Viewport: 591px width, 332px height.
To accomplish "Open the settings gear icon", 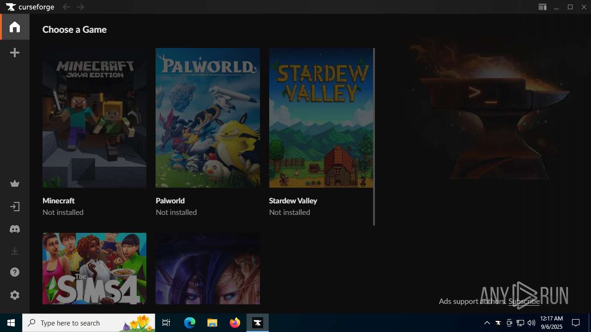I will tap(15, 295).
